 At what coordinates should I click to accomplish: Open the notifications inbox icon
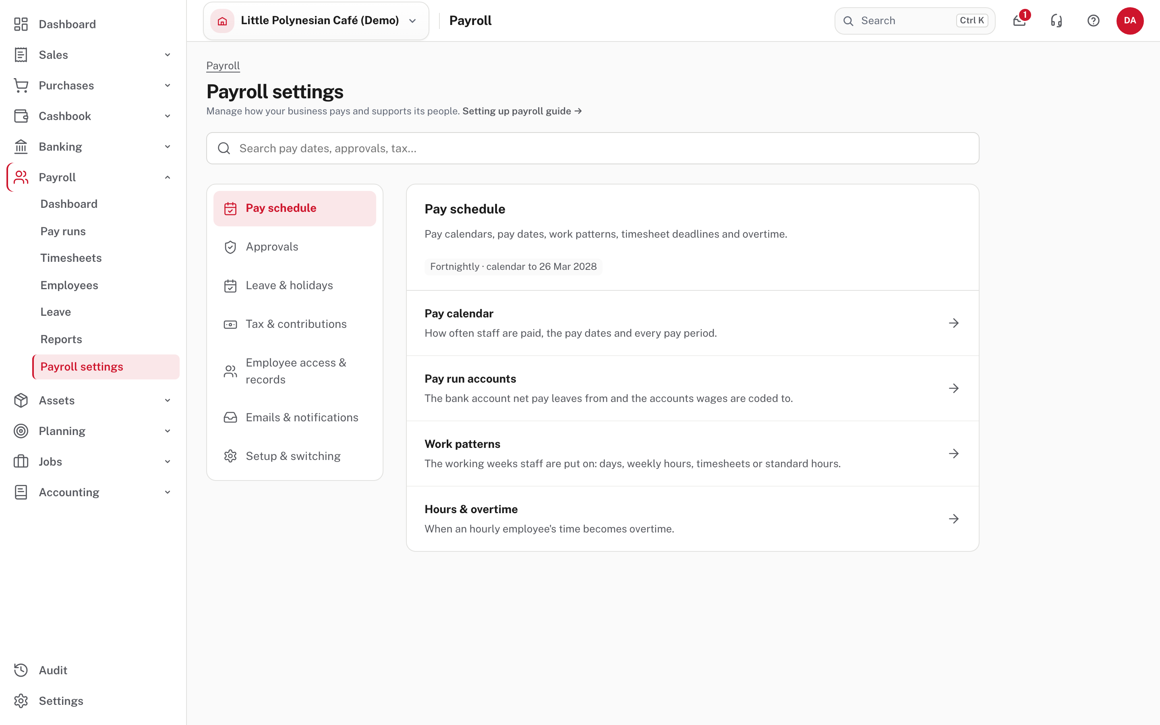[x=1019, y=21]
